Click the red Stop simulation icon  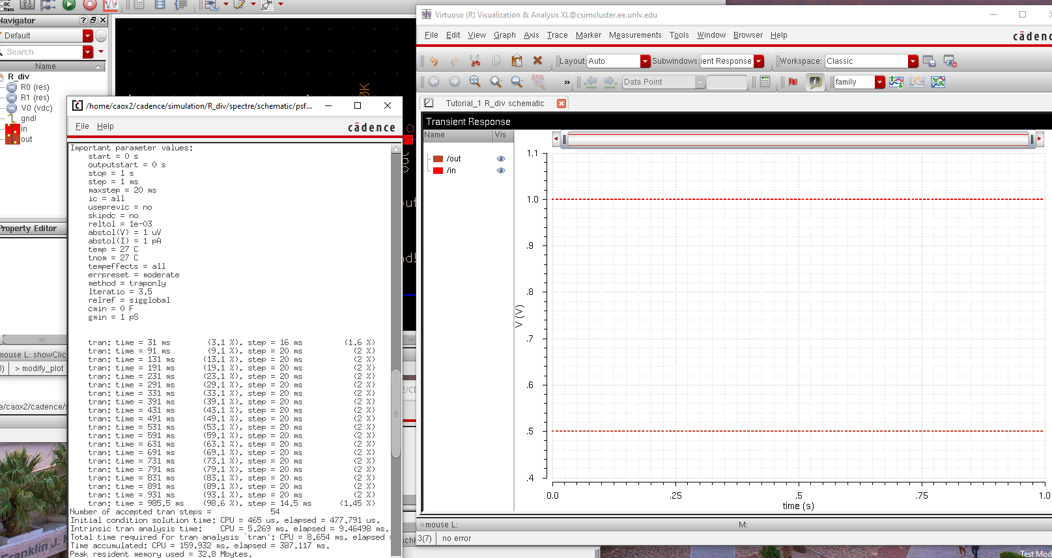coord(90,5)
